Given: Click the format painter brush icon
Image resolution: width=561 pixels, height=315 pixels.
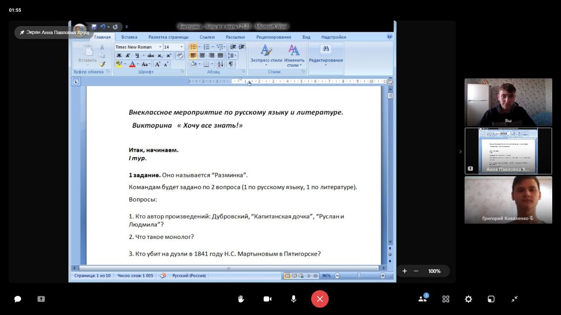Looking at the screenshot, I should [102, 64].
